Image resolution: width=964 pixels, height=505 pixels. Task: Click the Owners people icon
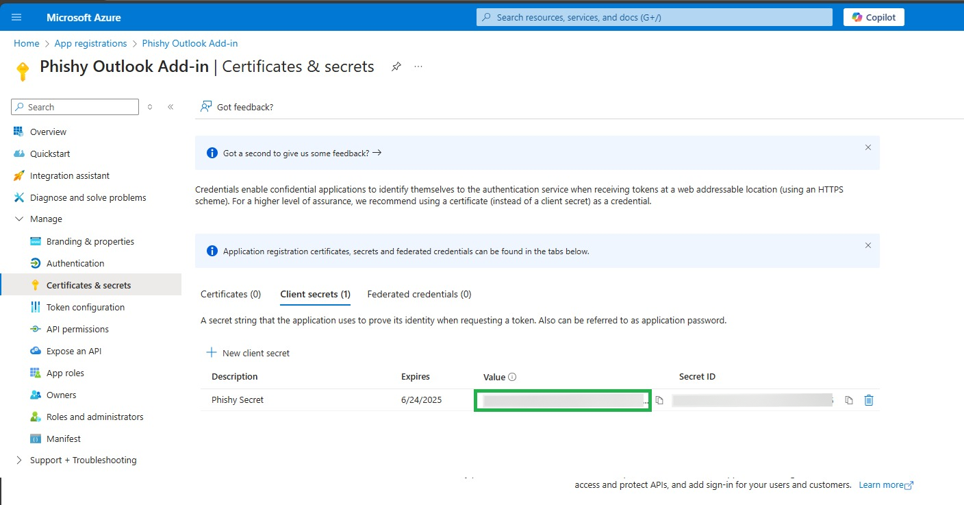click(x=36, y=395)
